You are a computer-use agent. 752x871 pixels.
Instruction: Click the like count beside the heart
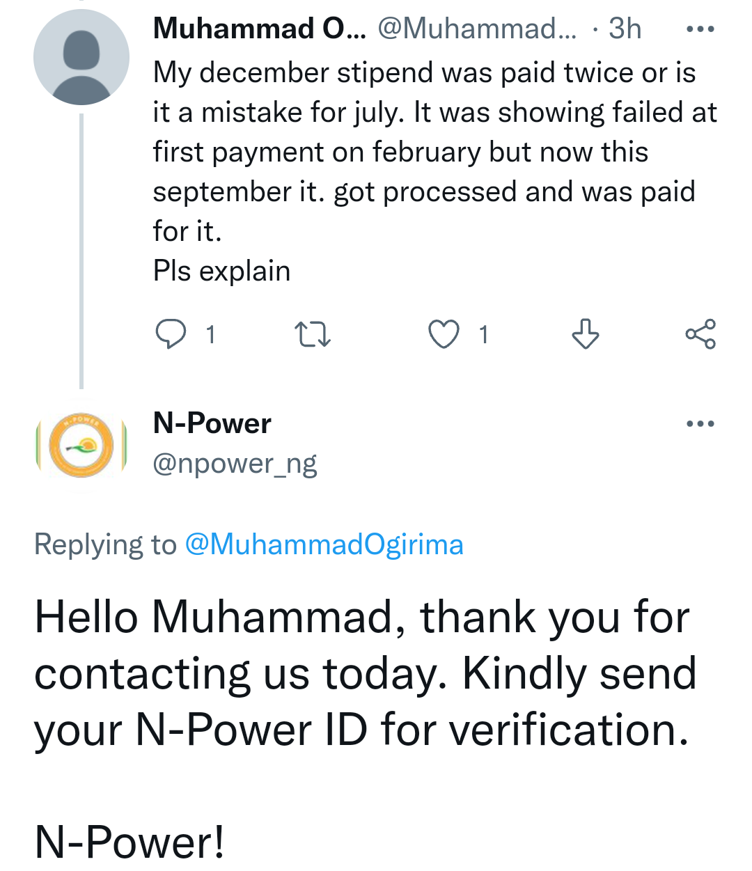[483, 335]
